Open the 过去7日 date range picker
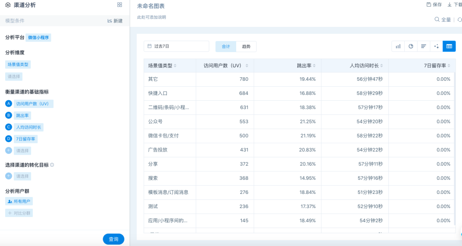462x246 pixels. click(176, 46)
